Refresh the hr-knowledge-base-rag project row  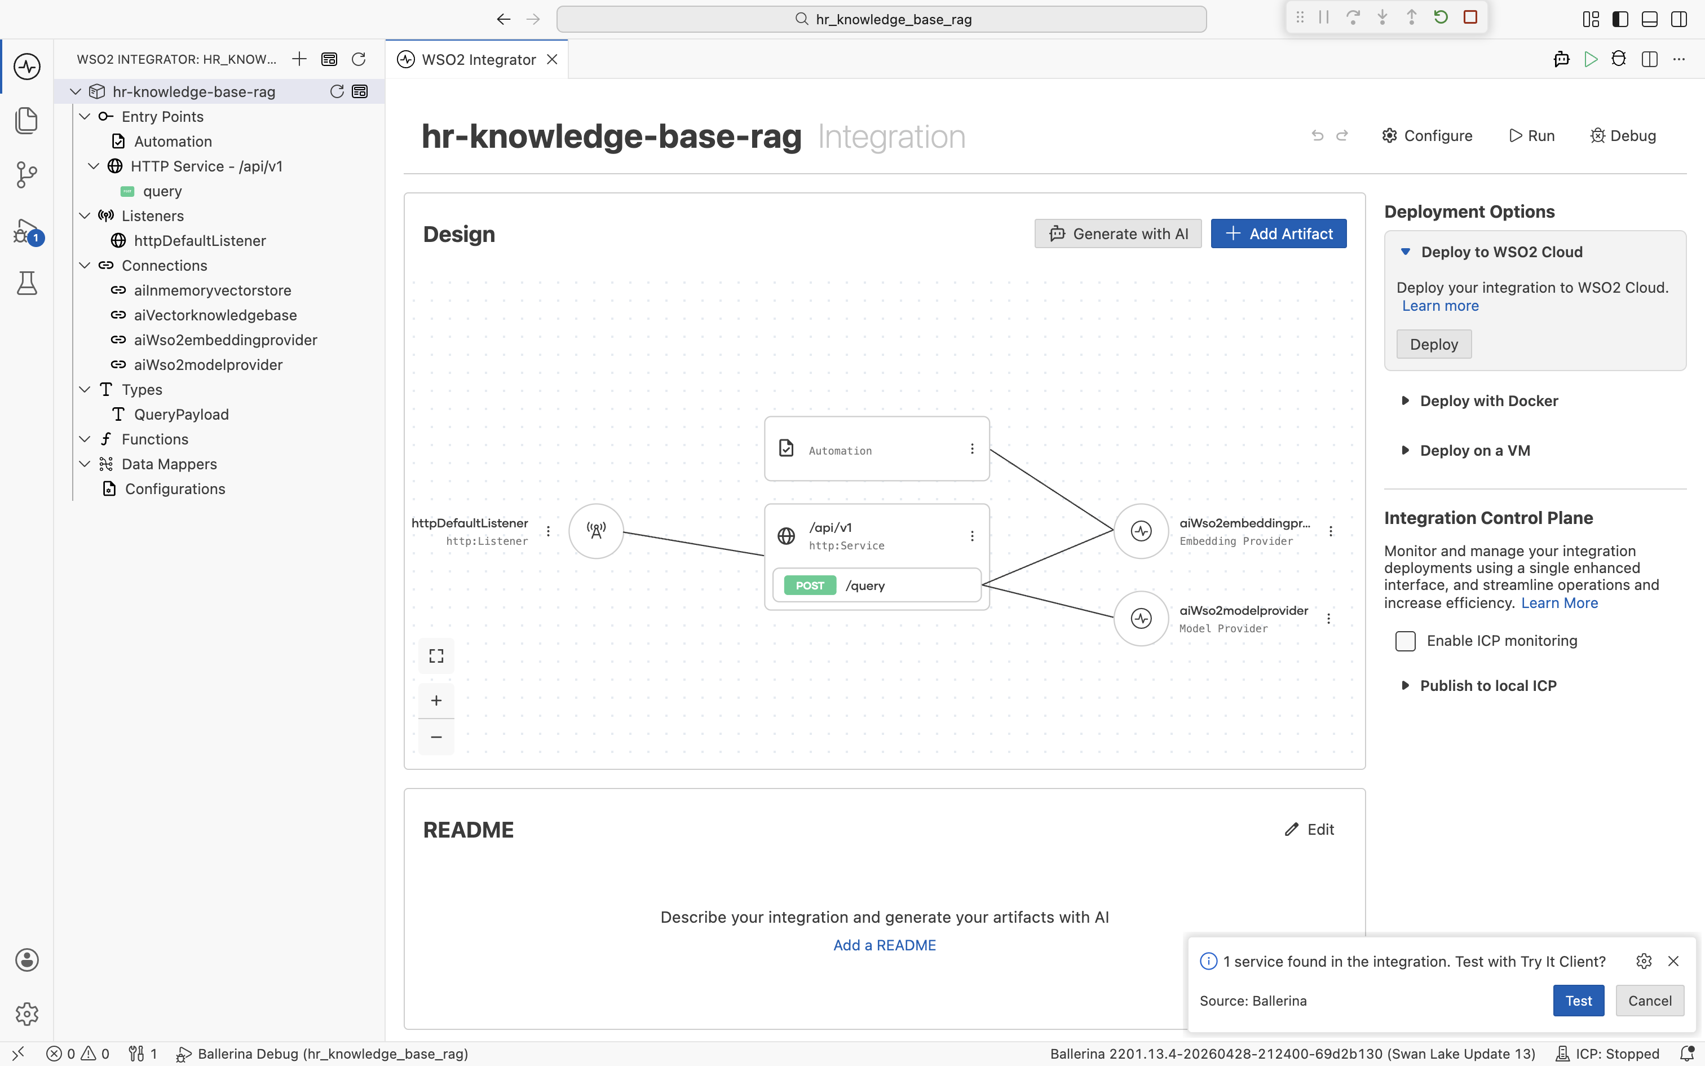[337, 91]
